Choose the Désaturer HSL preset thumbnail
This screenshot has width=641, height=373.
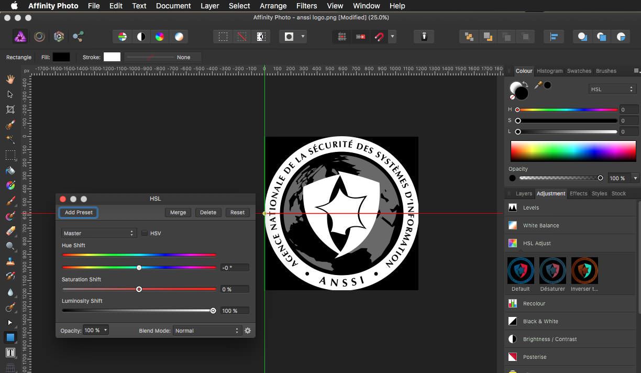click(552, 270)
